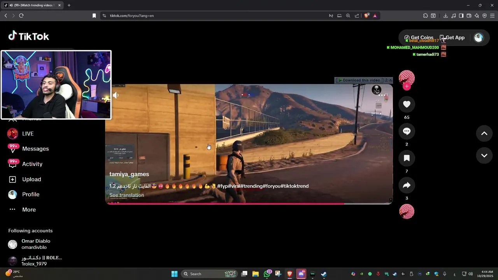Image resolution: width=498 pixels, height=280 pixels.
Task: Go to Profile in the sidebar
Action: pos(24,194)
